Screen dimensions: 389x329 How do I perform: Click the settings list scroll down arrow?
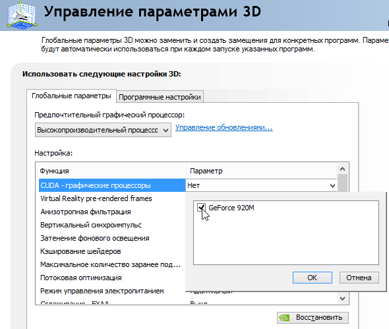click(343, 299)
